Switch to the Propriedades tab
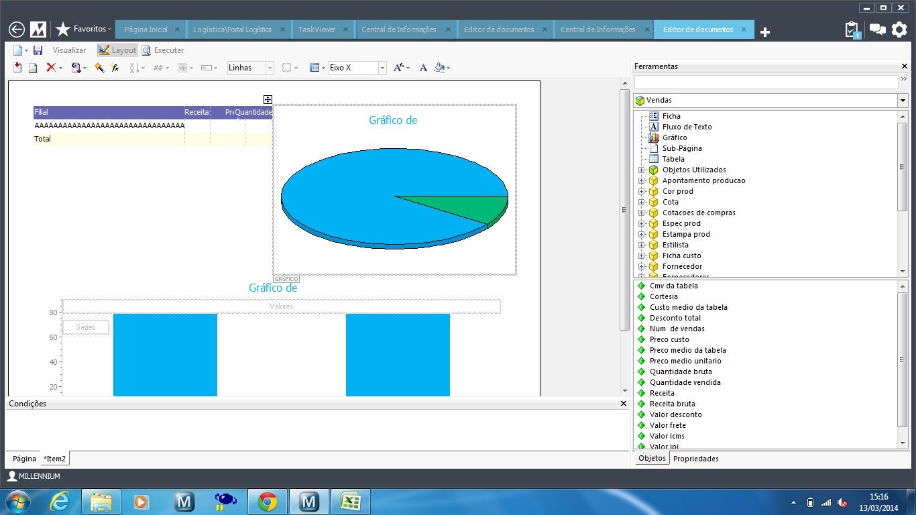Screen dimensions: 916x515 (695, 459)
